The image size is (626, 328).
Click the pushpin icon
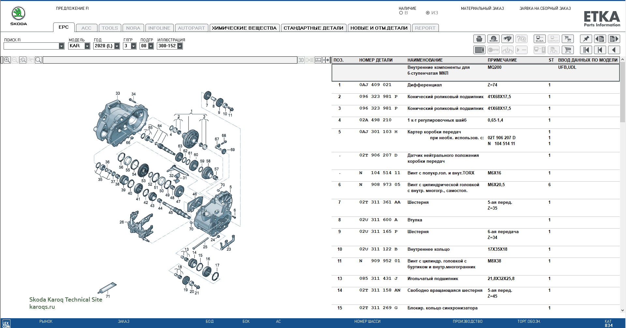(586, 39)
